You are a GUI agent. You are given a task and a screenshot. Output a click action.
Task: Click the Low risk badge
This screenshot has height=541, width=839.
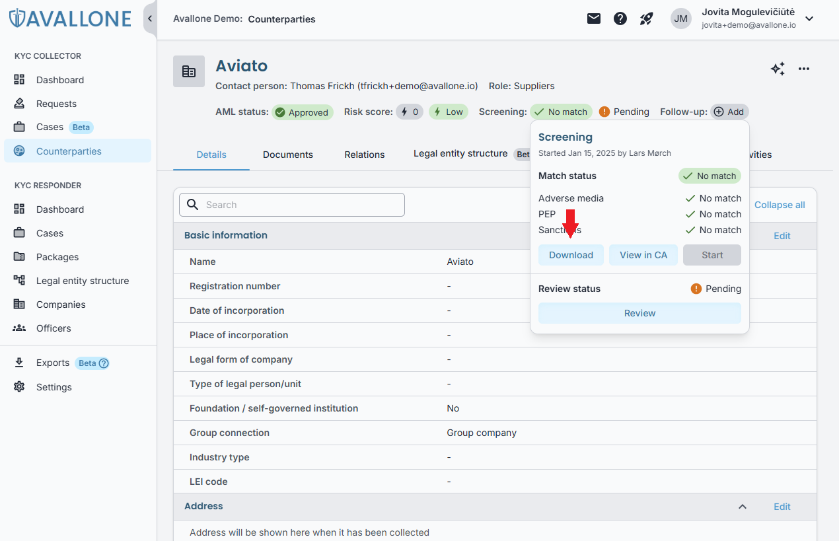pyautogui.click(x=449, y=112)
